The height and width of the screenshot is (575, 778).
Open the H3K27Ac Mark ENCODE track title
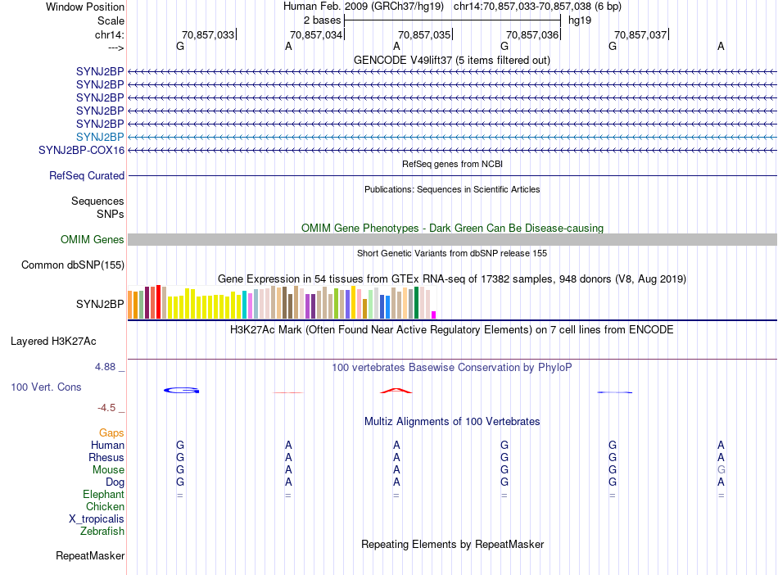coord(451,329)
